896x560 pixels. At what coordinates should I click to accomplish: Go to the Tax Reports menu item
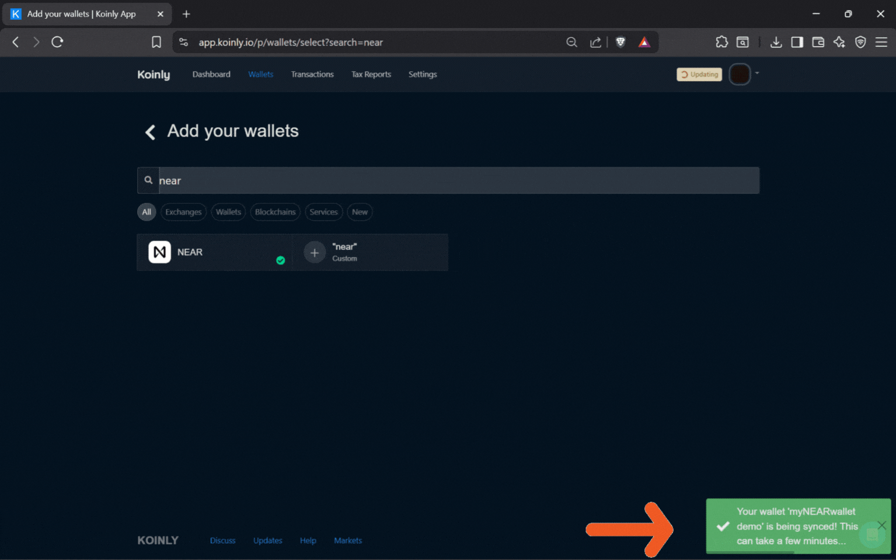(x=371, y=74)
